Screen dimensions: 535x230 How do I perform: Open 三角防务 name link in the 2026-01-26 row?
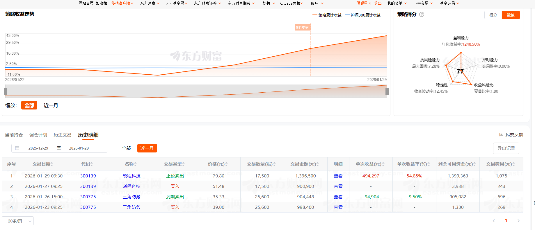[131, 197]
